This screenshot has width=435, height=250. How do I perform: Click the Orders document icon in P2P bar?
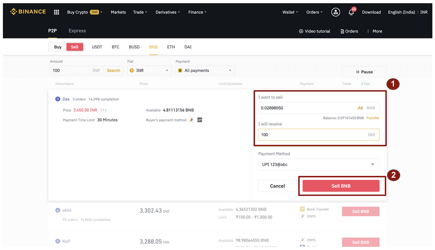tap(342, 31)
